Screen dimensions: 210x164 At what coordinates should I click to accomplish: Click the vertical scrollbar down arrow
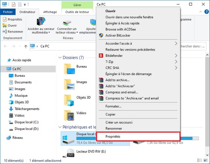coord(207,155)
